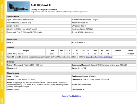Select Total Actions: 1 cell

[x=104, y=43]
